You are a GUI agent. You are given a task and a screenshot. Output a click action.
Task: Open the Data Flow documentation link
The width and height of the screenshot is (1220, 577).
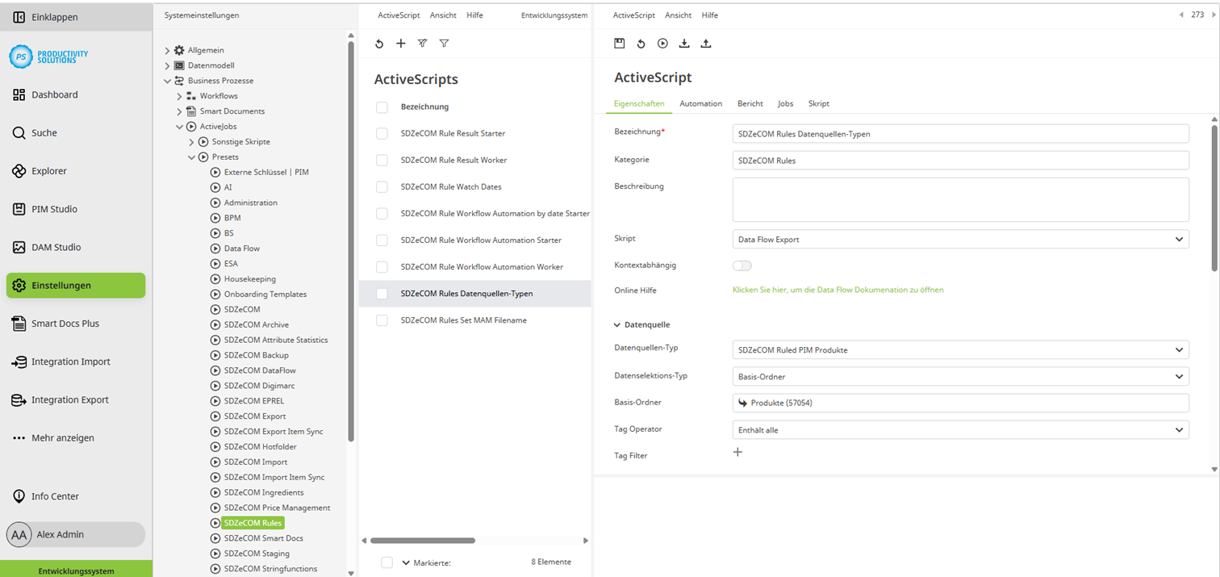point(838,289)
